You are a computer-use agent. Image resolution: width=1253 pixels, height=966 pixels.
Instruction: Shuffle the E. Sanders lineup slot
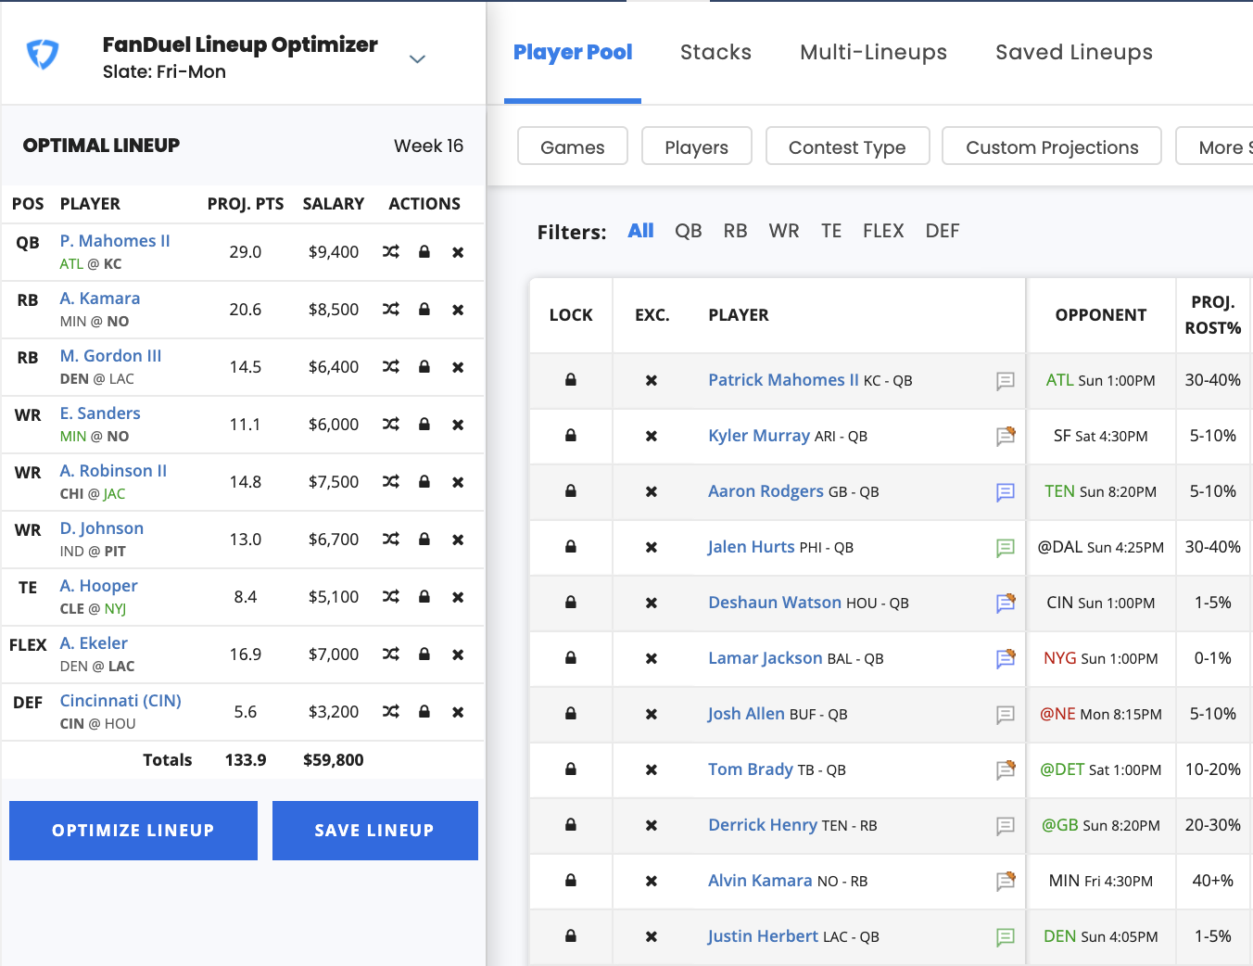(x=391, y=424)
